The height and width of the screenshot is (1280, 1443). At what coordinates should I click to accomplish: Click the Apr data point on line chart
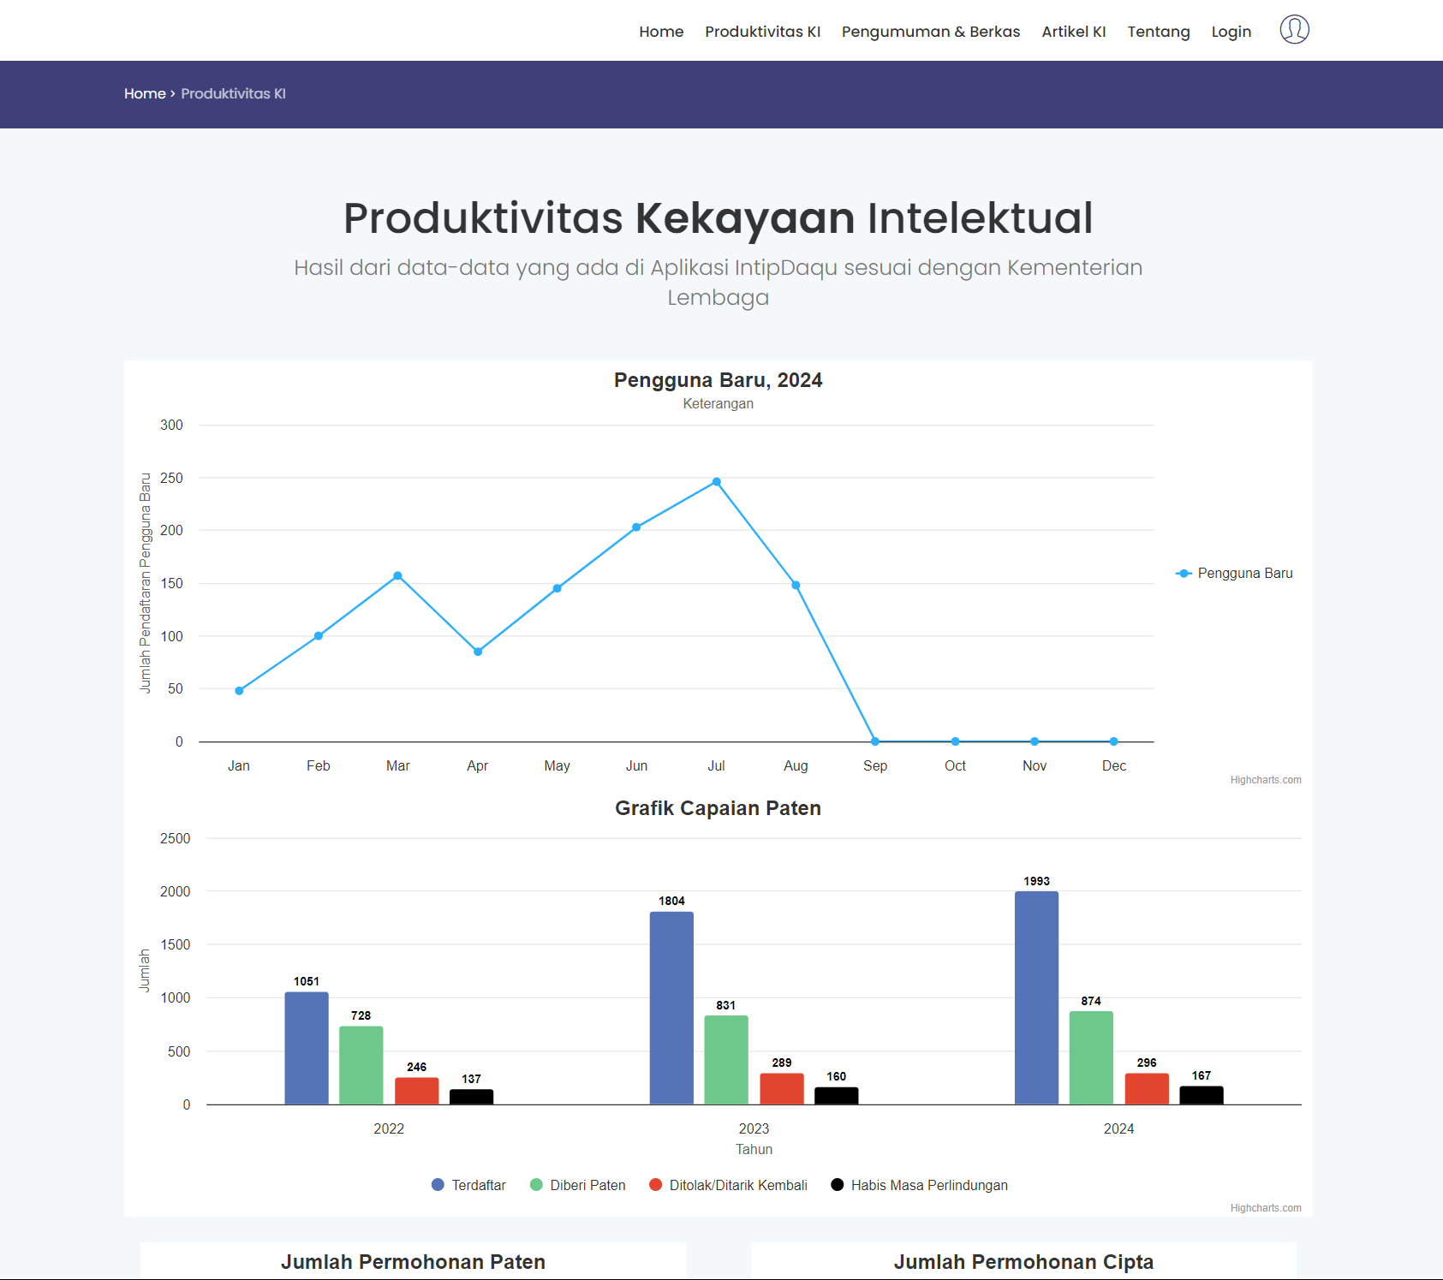click(x=478, y=652)
